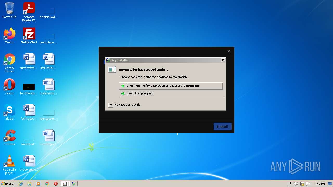
Task: Open the Opera desktop shortcut
Action: pyautogui.click(x=9, y=87)
